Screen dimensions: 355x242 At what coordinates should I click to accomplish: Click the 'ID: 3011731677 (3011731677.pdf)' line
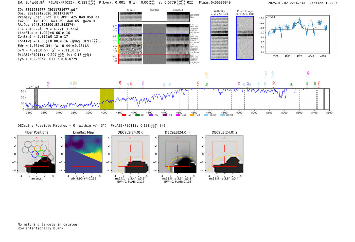48,10
